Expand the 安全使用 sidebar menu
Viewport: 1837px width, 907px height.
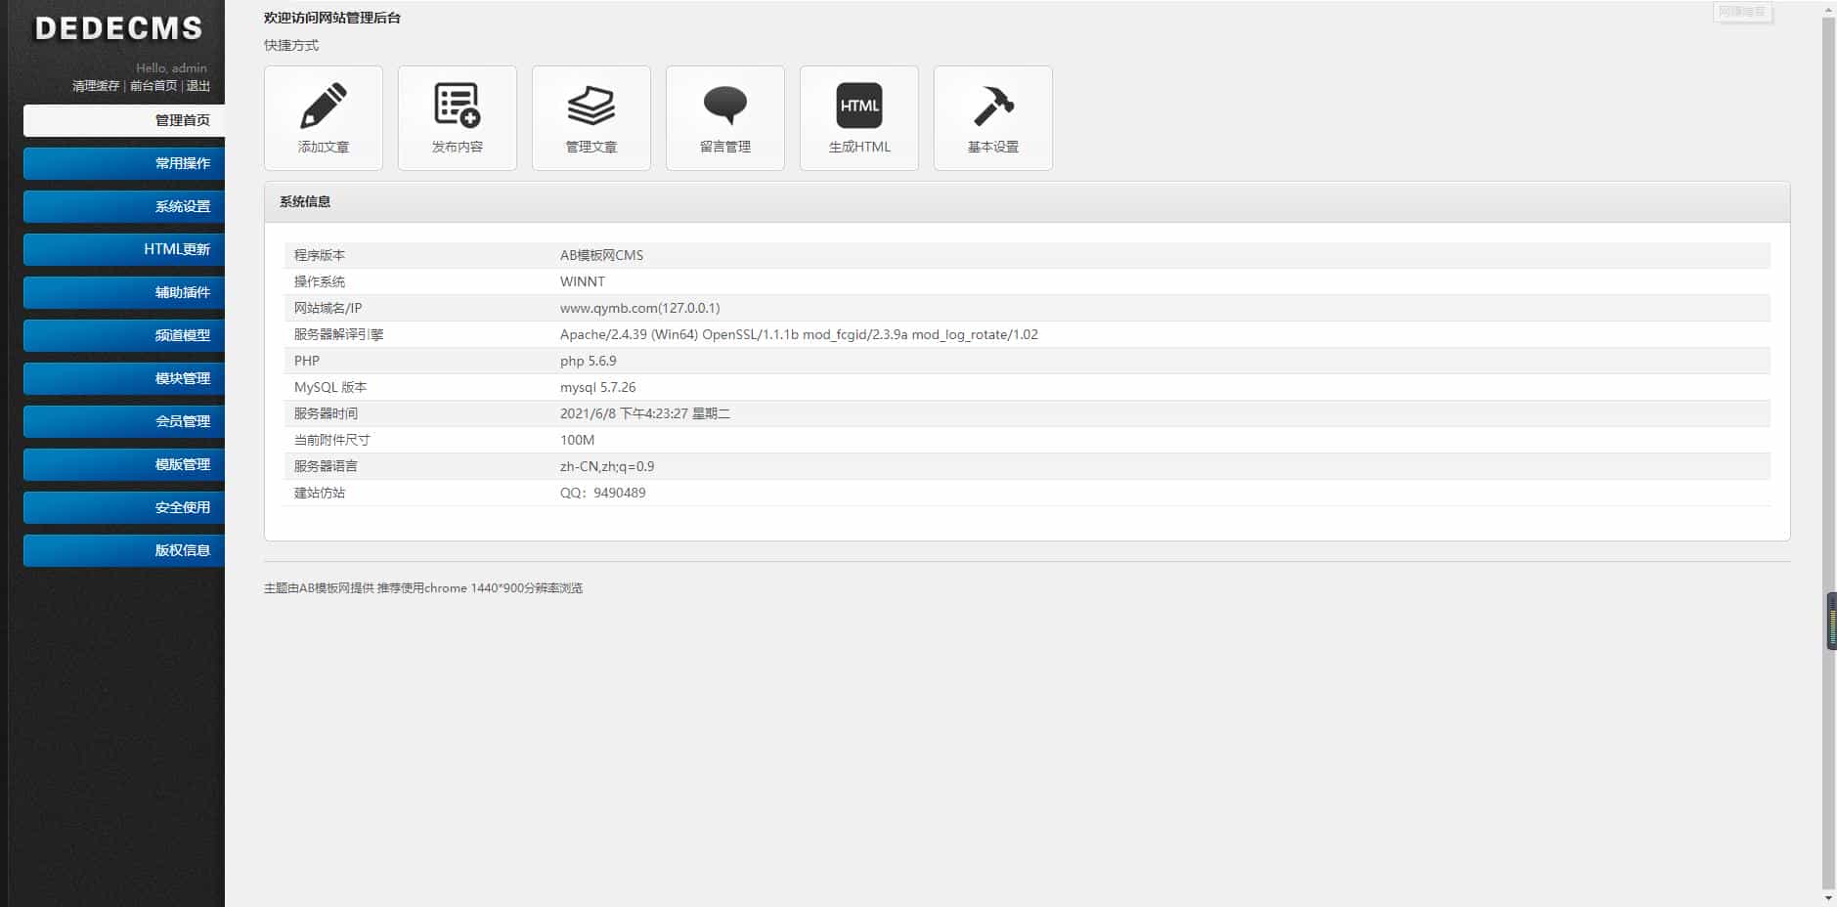[124, 507]
